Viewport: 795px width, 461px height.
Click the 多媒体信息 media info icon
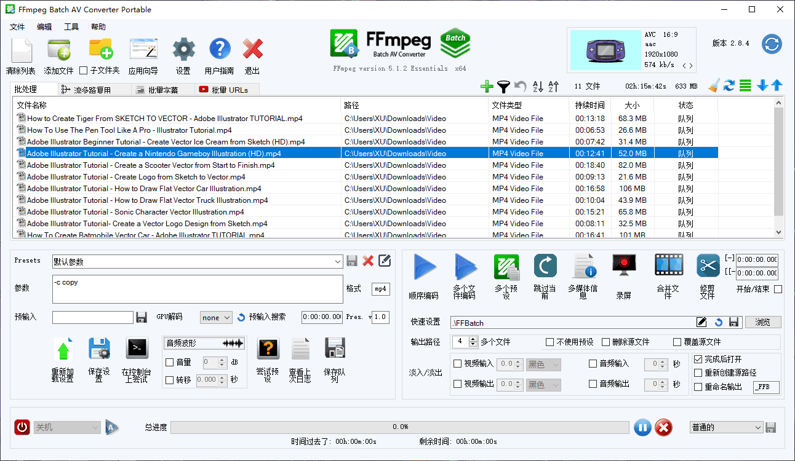coord(583,267)
